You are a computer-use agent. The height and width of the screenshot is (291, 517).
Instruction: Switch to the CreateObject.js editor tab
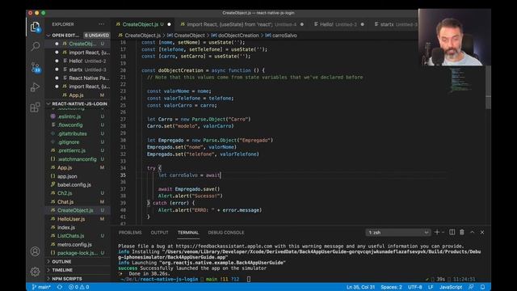(140, 24)
